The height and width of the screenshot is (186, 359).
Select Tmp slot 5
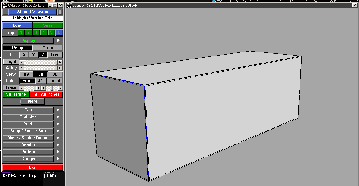click(x=51, y=32)
